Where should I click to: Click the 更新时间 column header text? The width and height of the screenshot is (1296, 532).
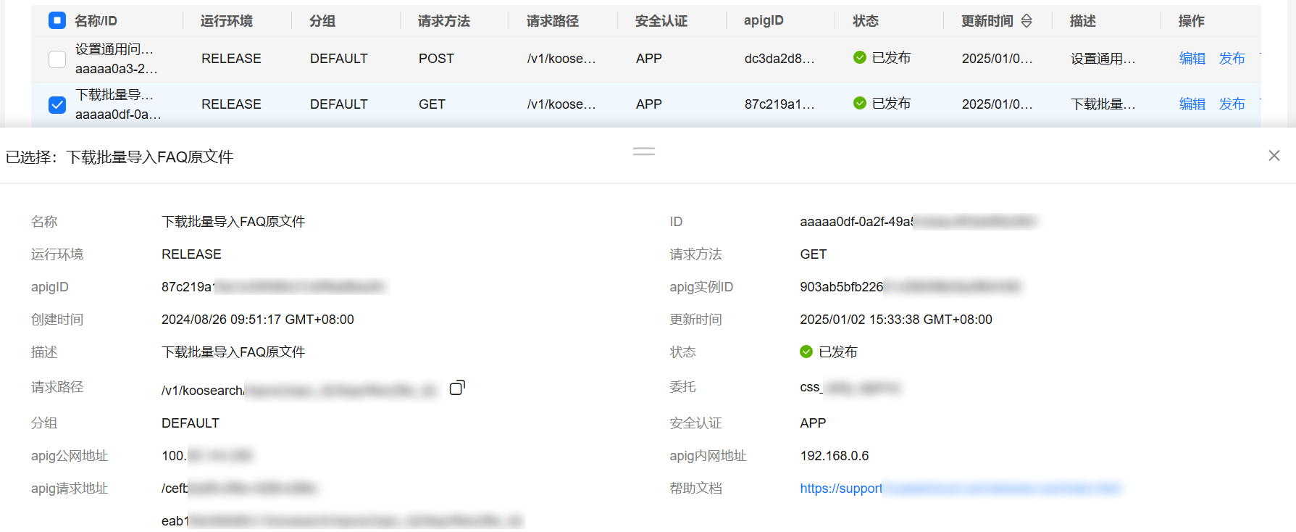[x=987, y=21]
